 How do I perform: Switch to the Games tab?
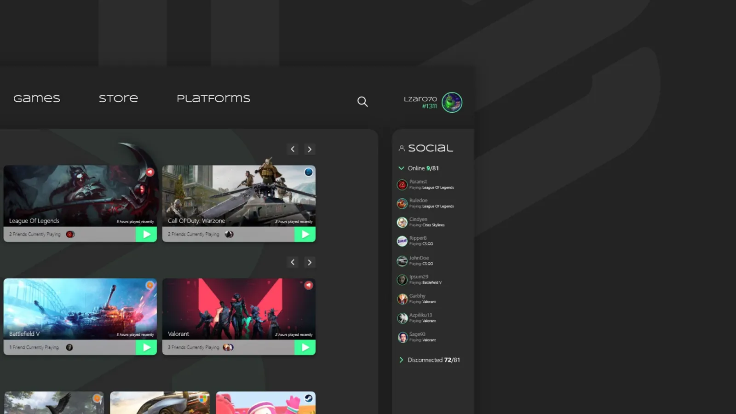click(37, 98)
